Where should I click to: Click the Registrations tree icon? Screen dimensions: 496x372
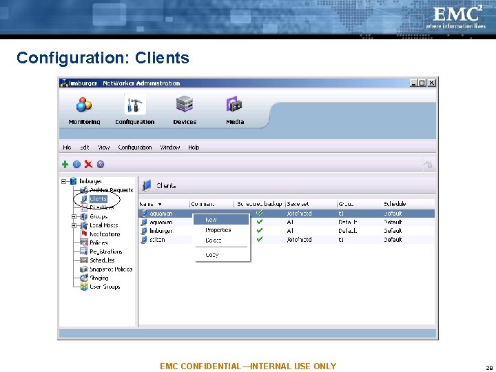click(84, 251)
